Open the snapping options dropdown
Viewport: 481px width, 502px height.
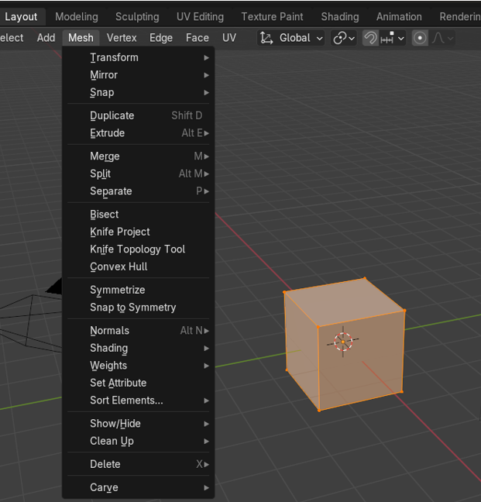click(x=394, y=38)
